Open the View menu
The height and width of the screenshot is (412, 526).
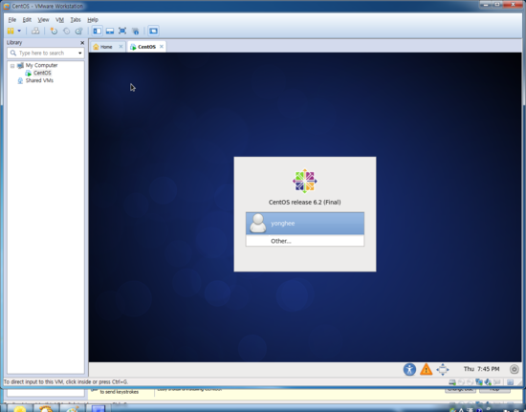pos(43,20)
